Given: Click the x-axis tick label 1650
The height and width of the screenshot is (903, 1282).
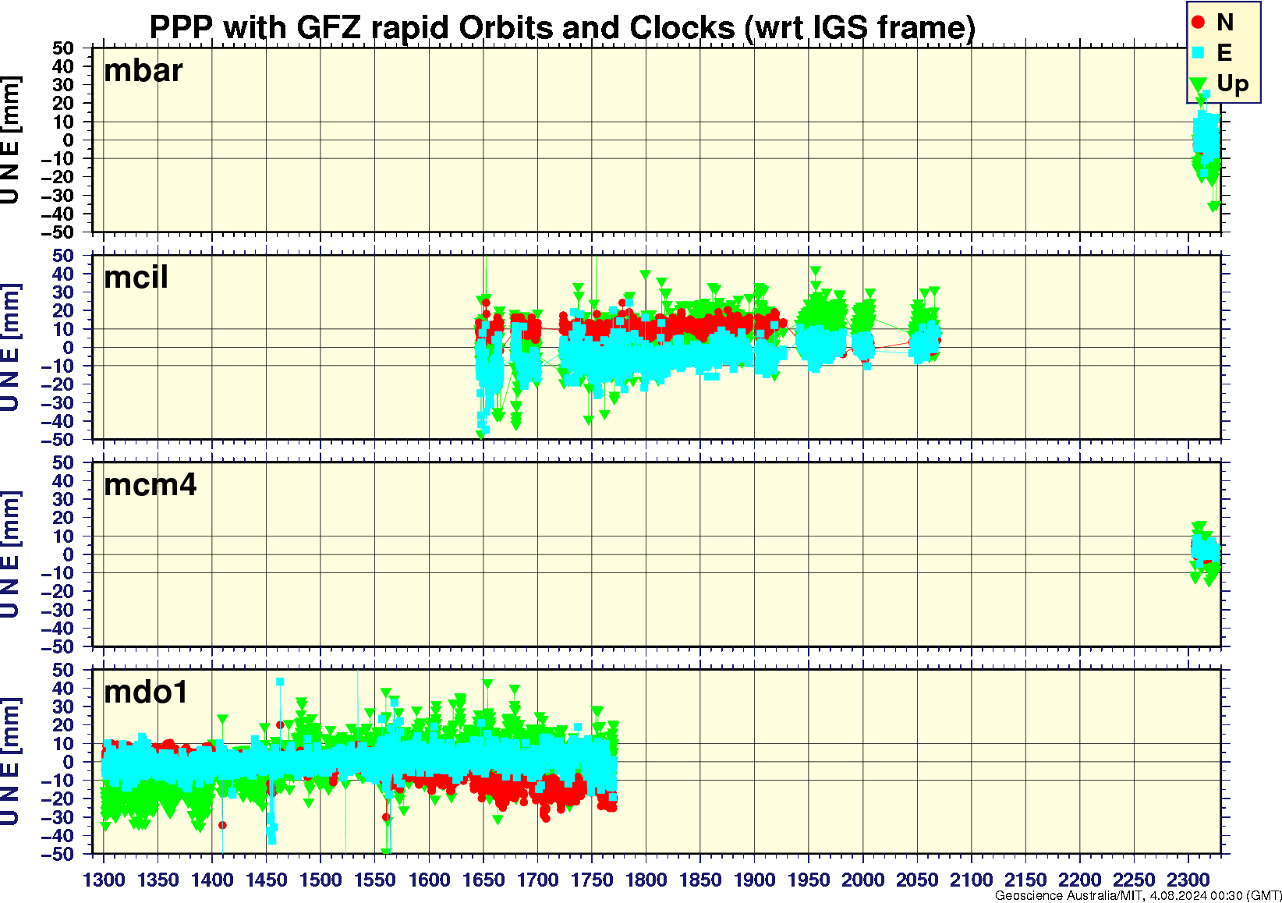Looking at the screenshot, I should (483, 880).
